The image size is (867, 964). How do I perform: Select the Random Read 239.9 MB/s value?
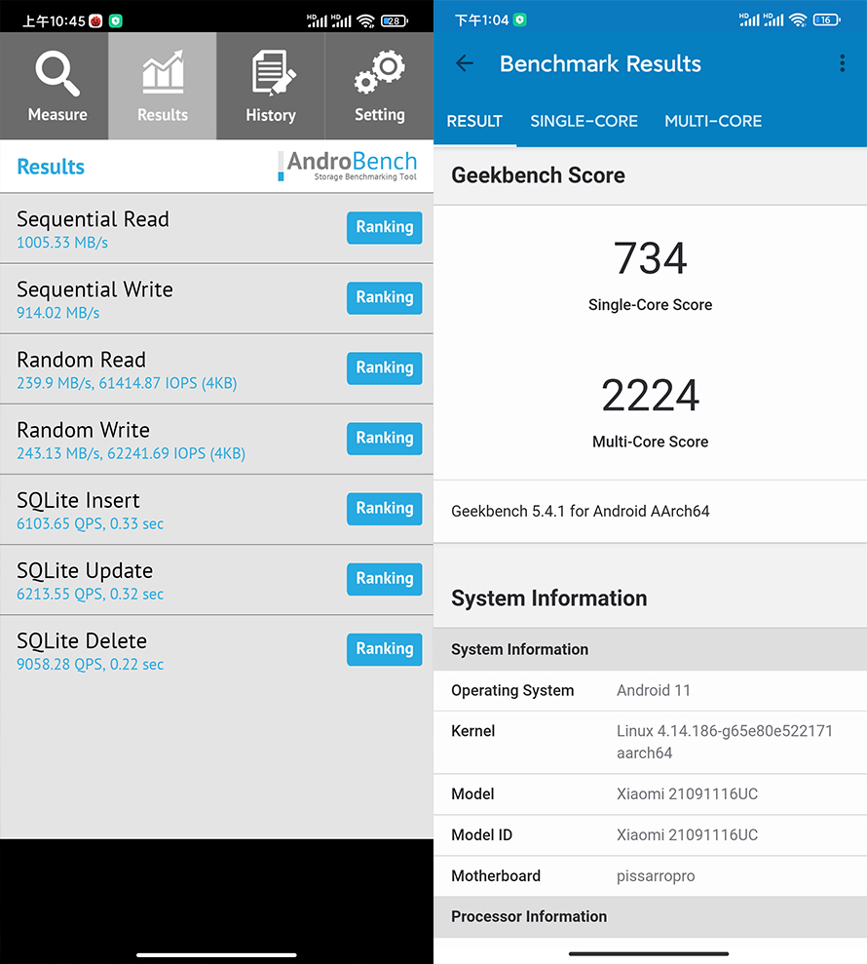point(127,383)
